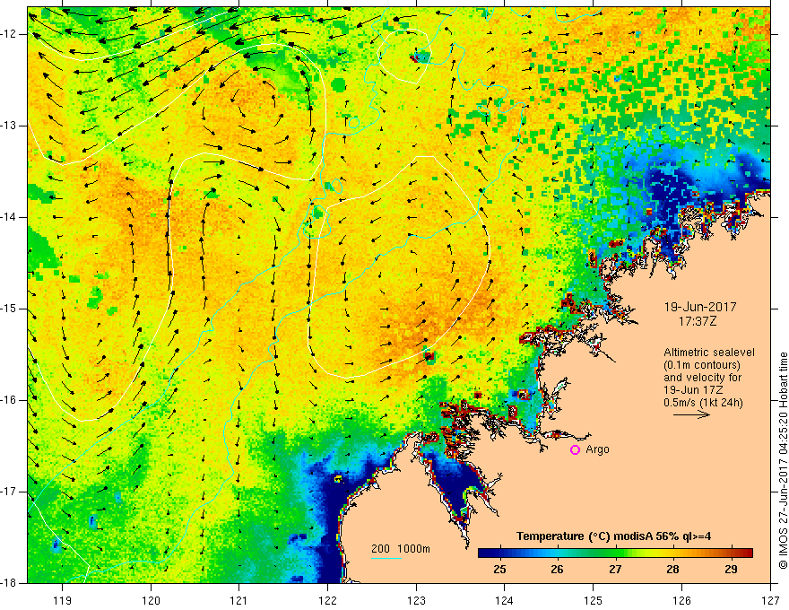
Task: Click latitude axis label '-18'
Action: (x=10, y=583)
